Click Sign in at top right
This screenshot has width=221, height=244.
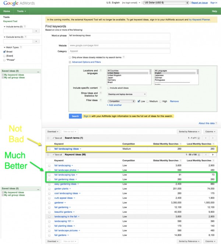coord(214,3)
